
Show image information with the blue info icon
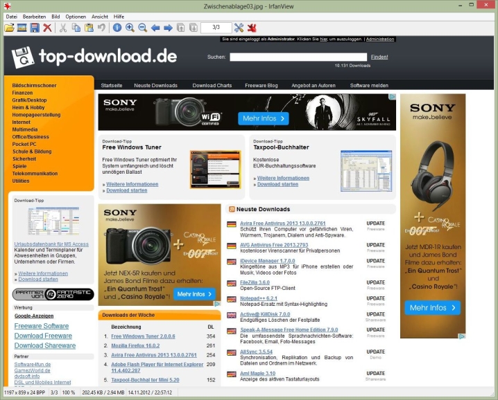coord(117,28)
